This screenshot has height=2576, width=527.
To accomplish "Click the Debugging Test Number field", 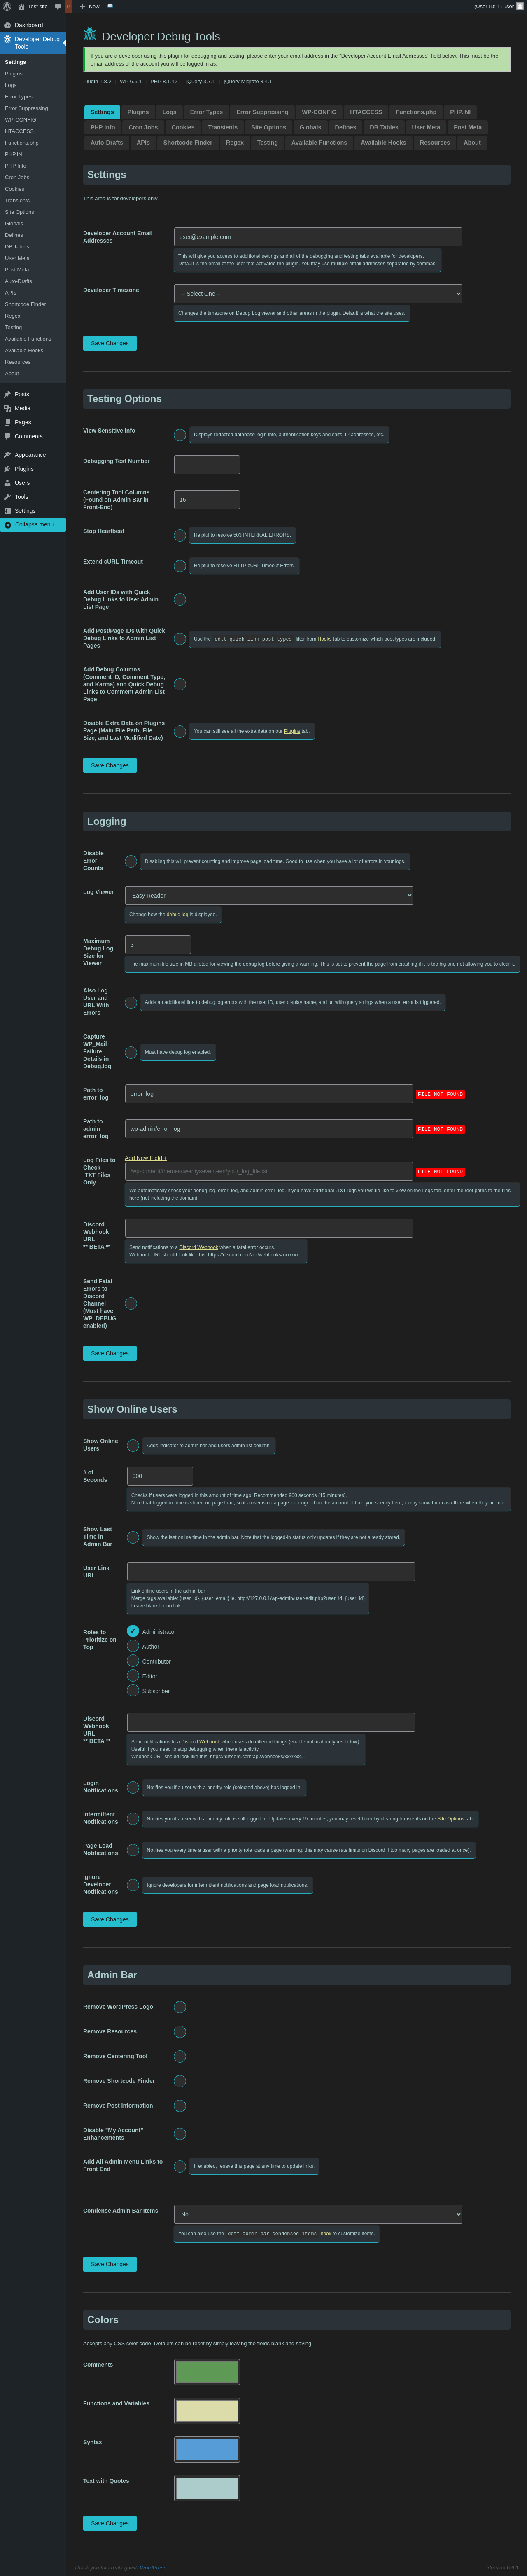I will click(x=207, y=465).
